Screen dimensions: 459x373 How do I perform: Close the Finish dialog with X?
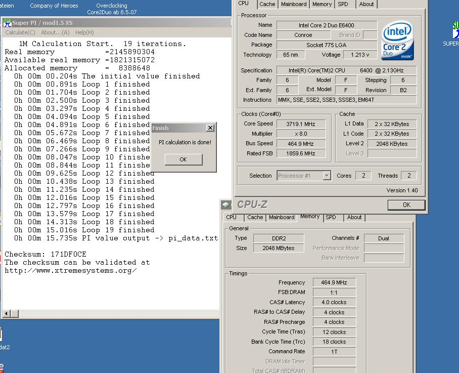pos(210,128)
